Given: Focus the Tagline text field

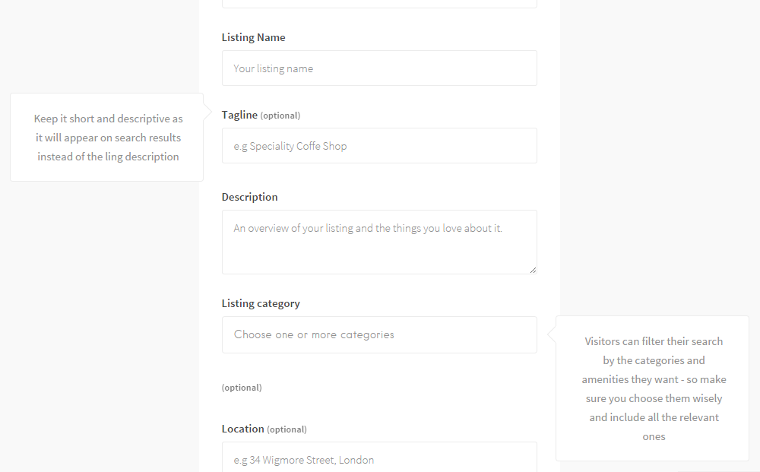Looking at the screenshot, I should point(379,146).
